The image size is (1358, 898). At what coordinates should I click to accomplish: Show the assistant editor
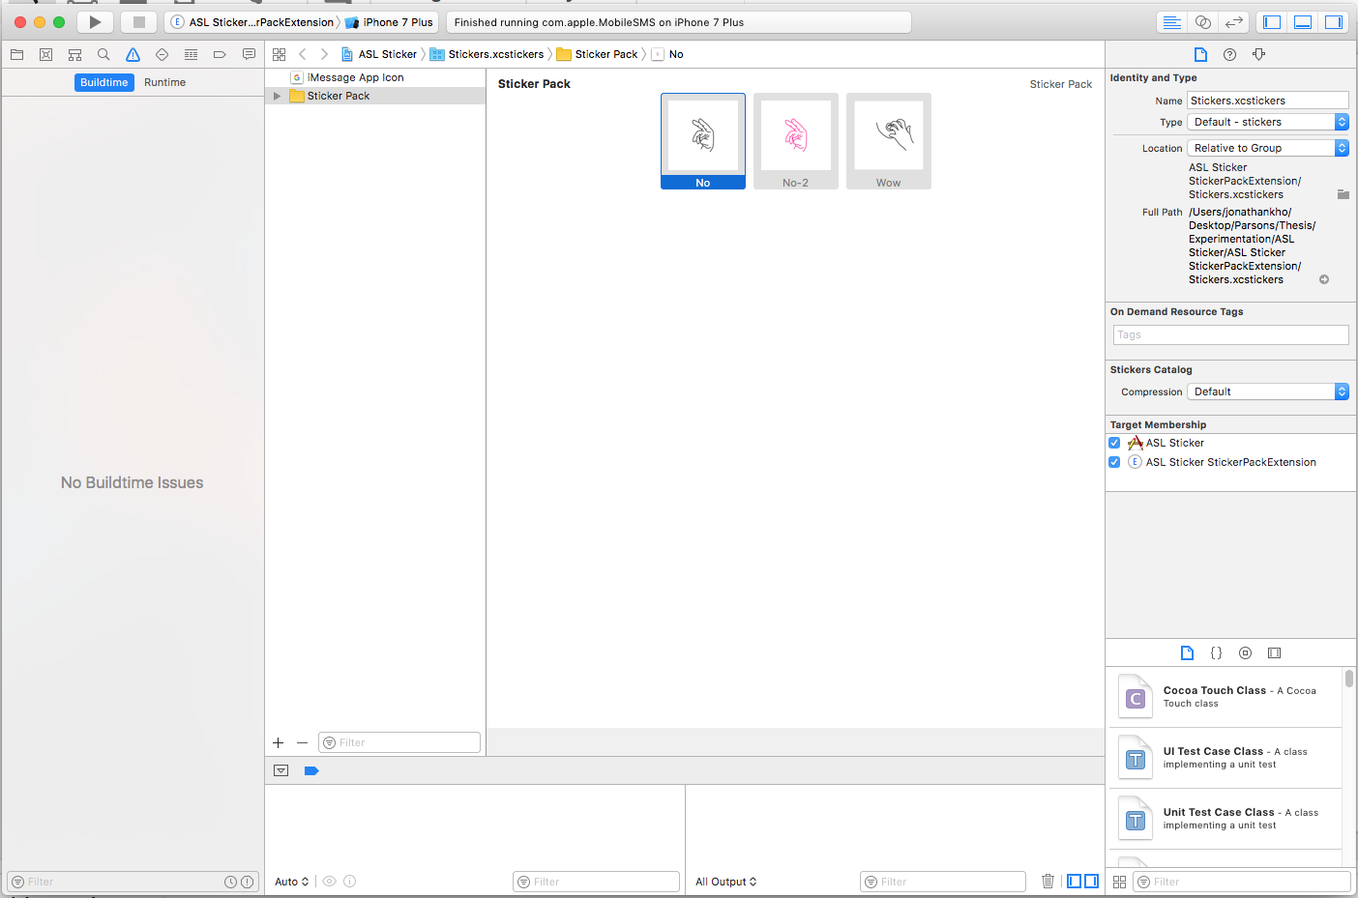point(1202,22)
